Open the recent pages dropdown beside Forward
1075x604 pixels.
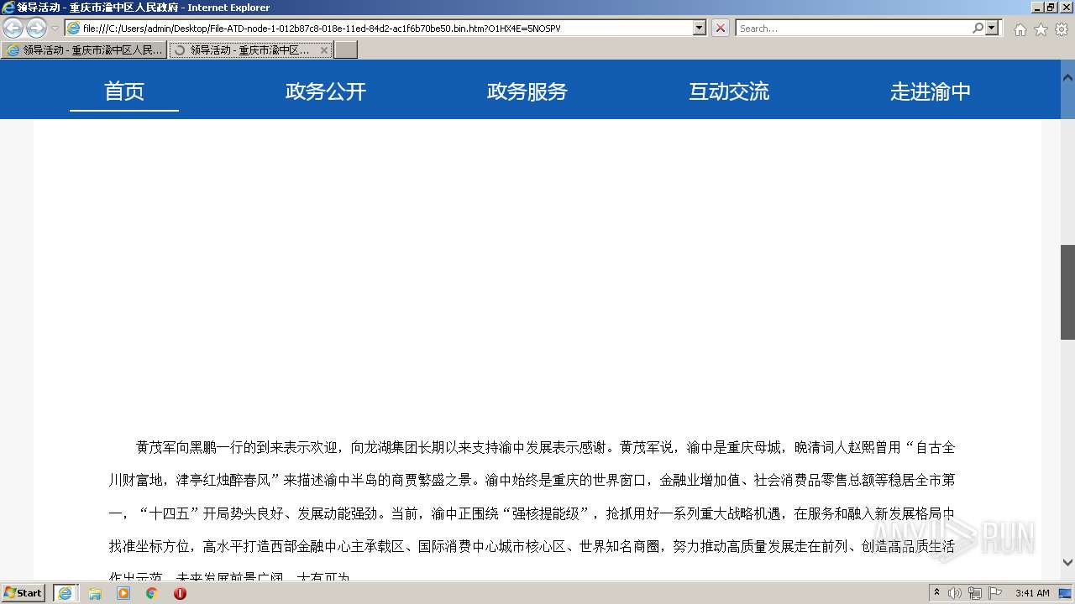55,29
